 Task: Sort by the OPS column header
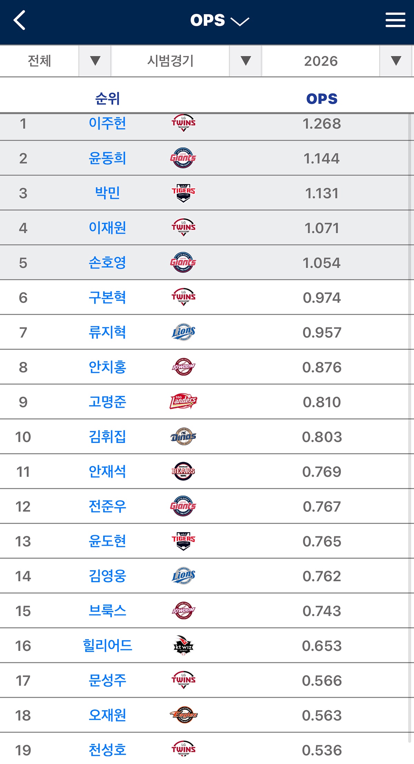[x=322, y=99]
